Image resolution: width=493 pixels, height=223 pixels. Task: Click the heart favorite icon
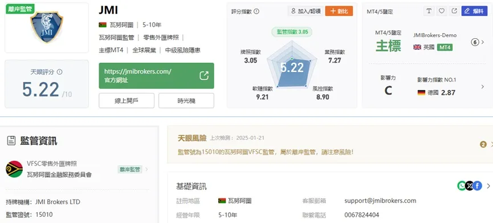click(442, 11)
